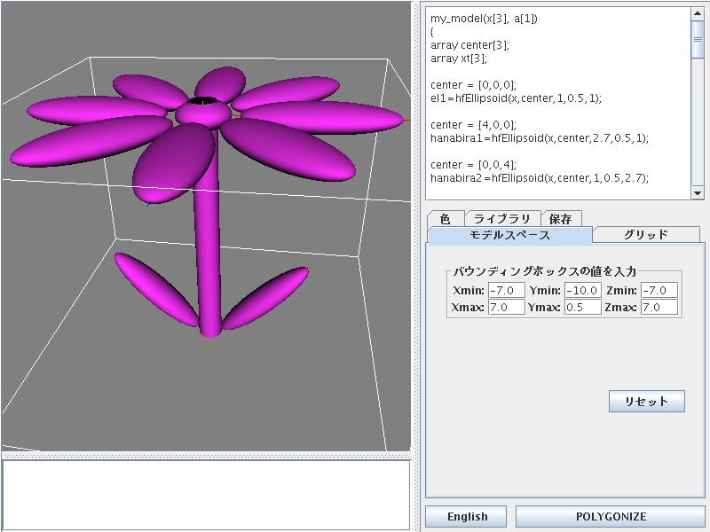This screenshot has height=532, width=710.
Task: Click the Ymax input field
Action: (583, 307)
